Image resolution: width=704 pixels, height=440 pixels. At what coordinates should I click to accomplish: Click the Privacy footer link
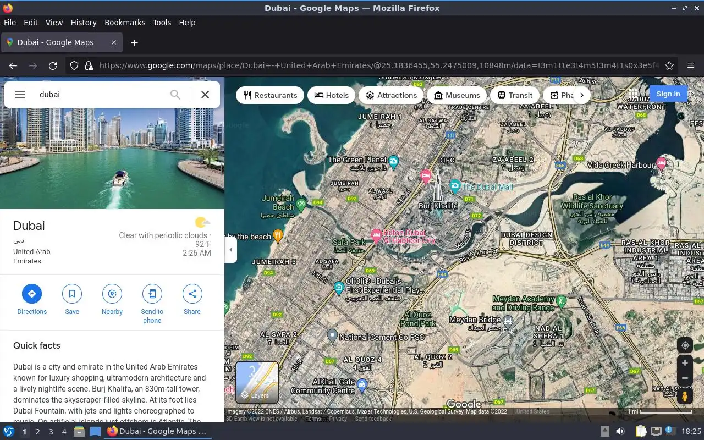pos(338,419)
